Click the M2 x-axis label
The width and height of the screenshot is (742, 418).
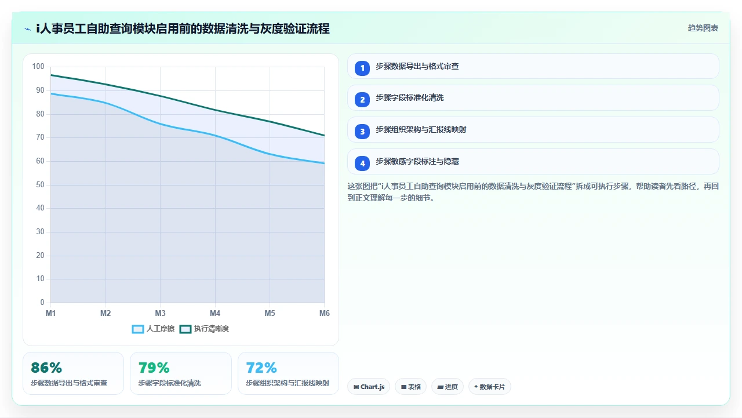(x=106, y=313)
